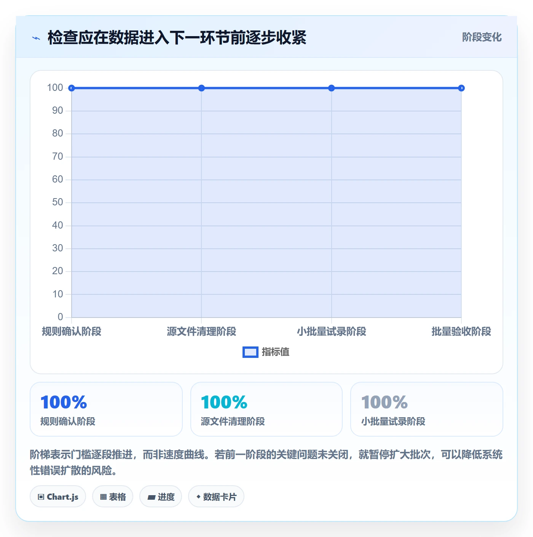Click the 表格 tag chip

tap(113, 497)
